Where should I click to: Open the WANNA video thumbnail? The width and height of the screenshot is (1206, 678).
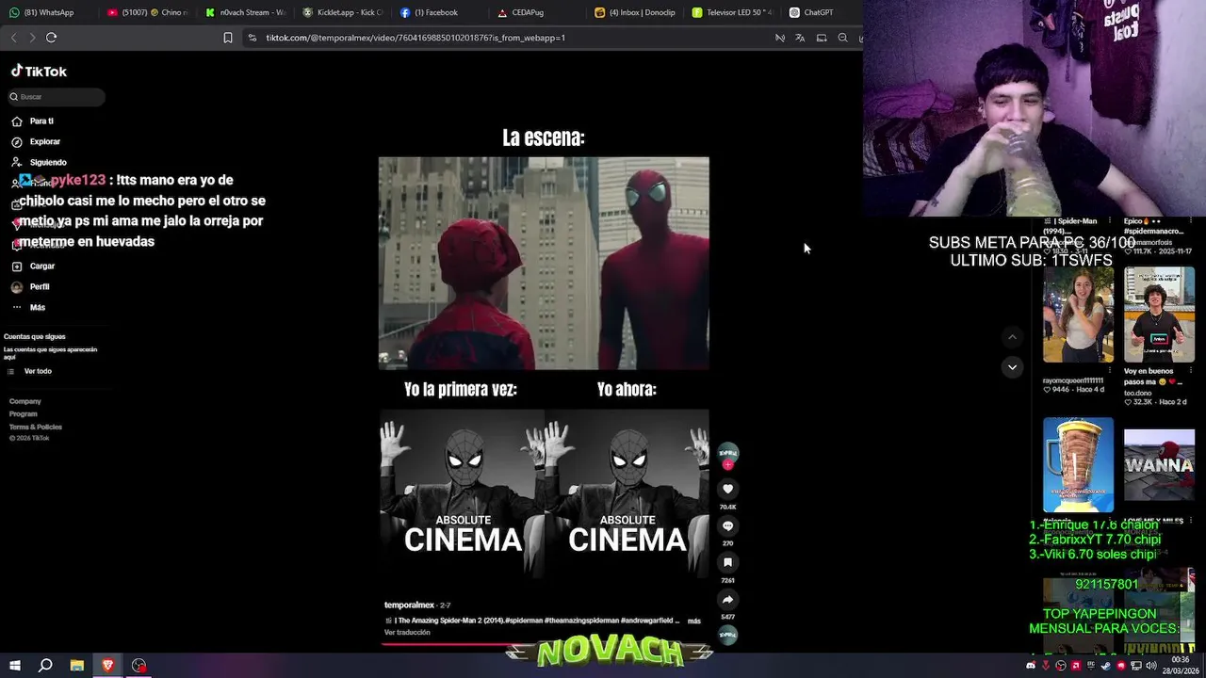click(1159, 465)
